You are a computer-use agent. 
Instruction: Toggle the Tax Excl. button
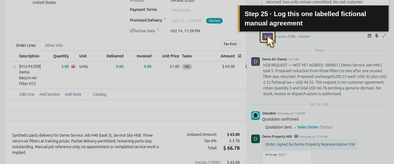pos(230,44)
